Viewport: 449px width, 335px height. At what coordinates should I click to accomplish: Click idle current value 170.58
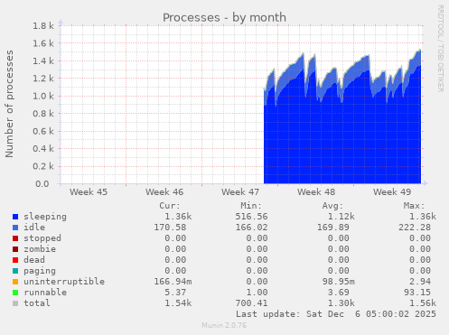(170, 228)
